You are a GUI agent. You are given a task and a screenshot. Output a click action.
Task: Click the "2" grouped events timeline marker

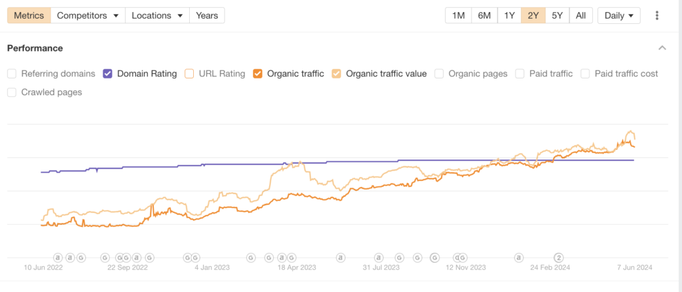pyautogui.click(x=559, y=257)
